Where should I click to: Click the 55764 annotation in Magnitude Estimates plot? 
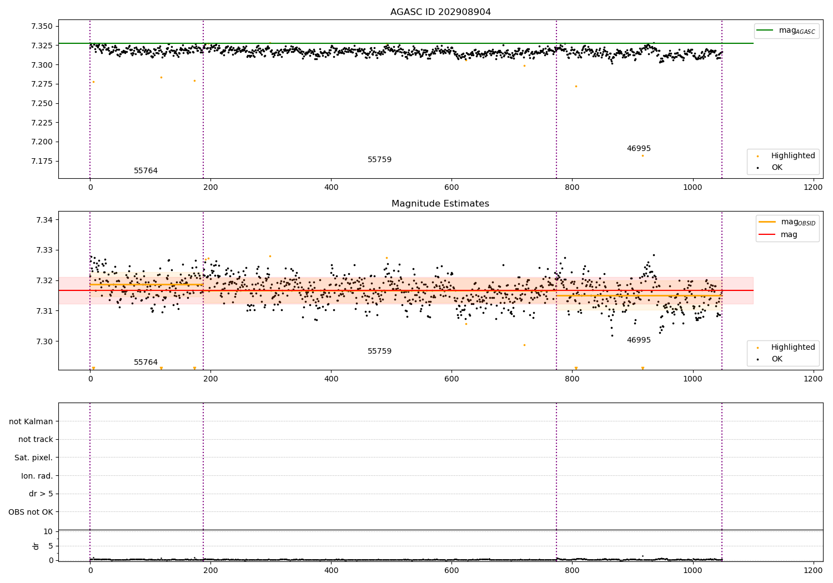coord(145,362)
